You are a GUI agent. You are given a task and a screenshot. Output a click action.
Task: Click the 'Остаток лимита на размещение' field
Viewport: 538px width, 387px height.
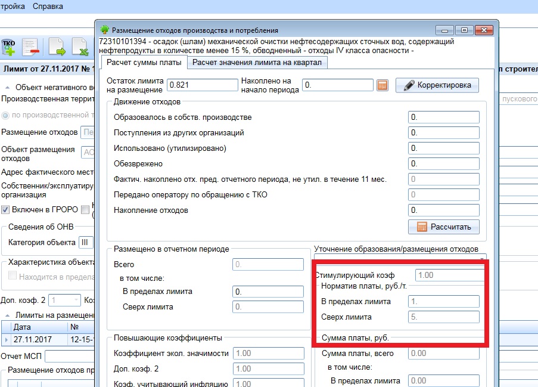(x=202, y=85)
